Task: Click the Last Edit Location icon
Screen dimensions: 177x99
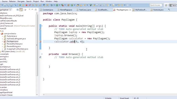Action: pyautogui.click(x=119, y=5)
